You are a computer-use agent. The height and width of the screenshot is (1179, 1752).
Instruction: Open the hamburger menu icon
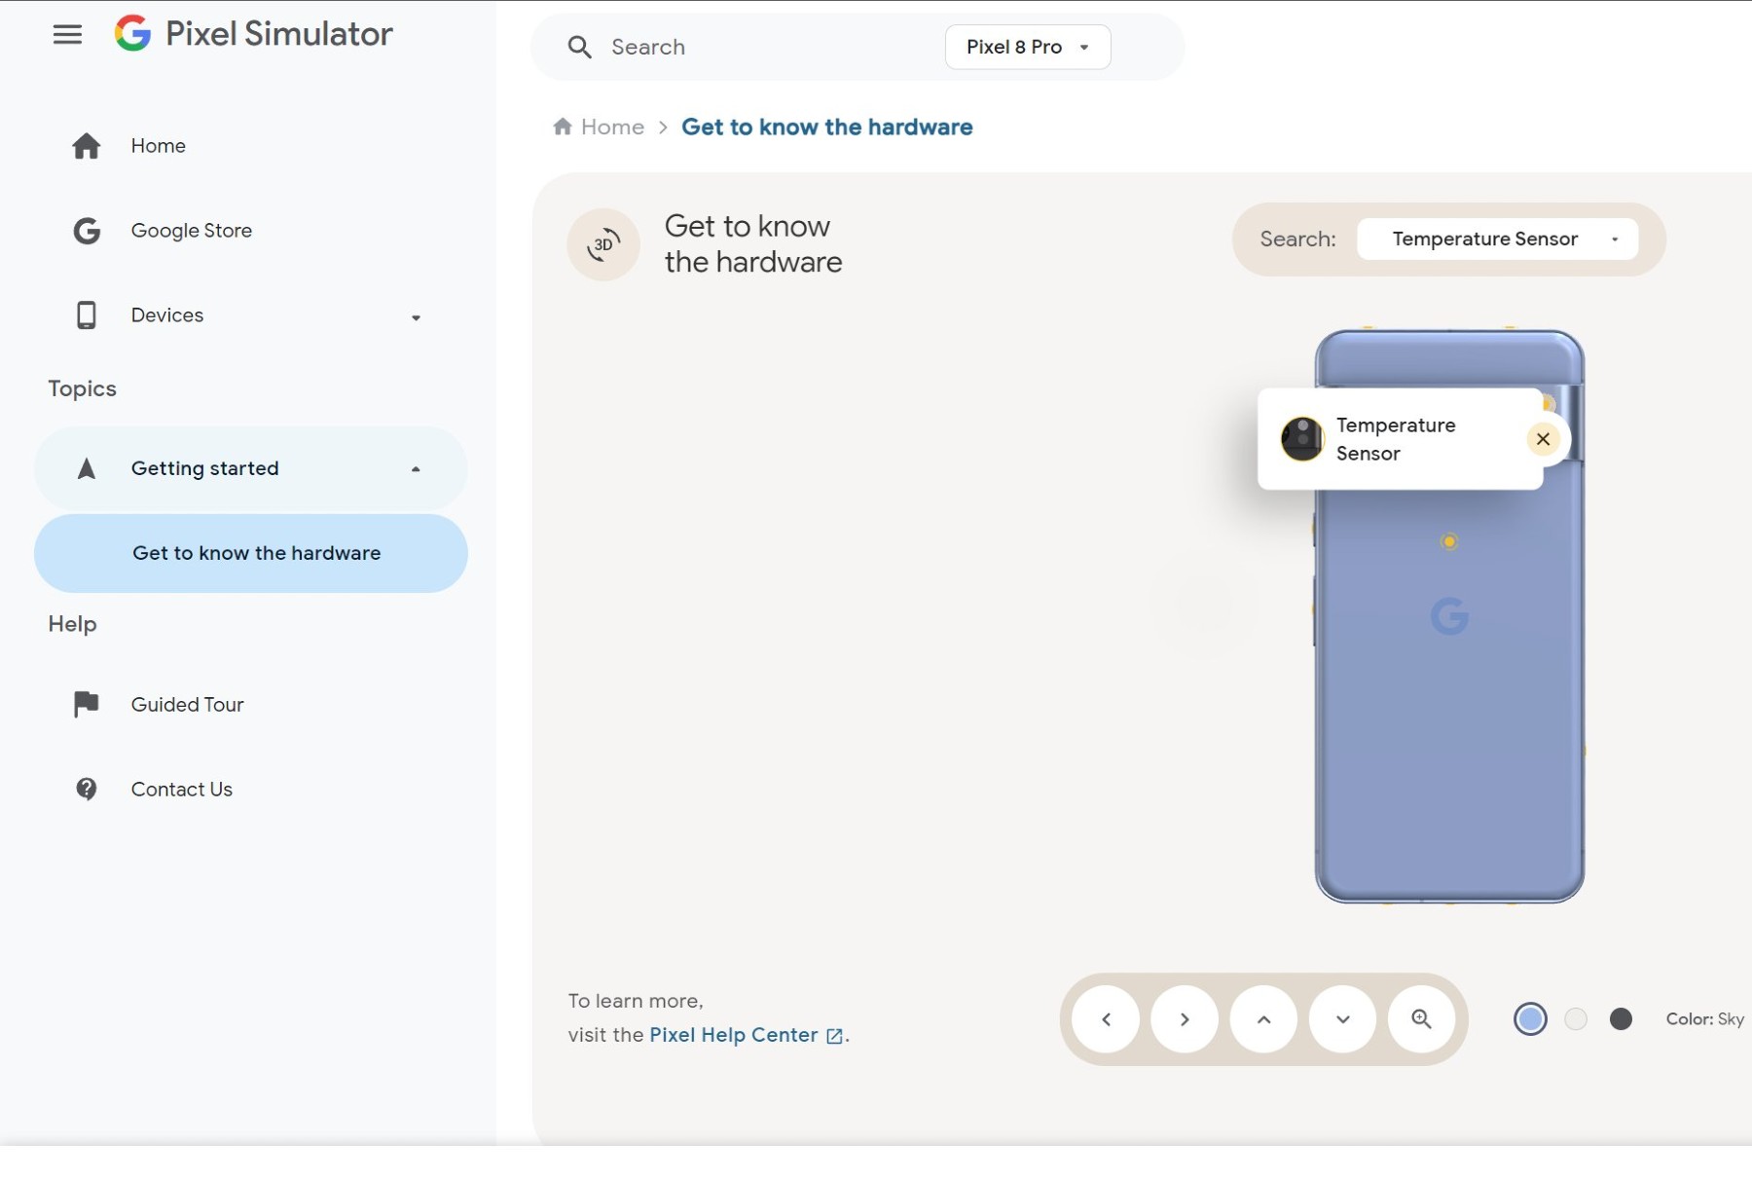(67, 35)
